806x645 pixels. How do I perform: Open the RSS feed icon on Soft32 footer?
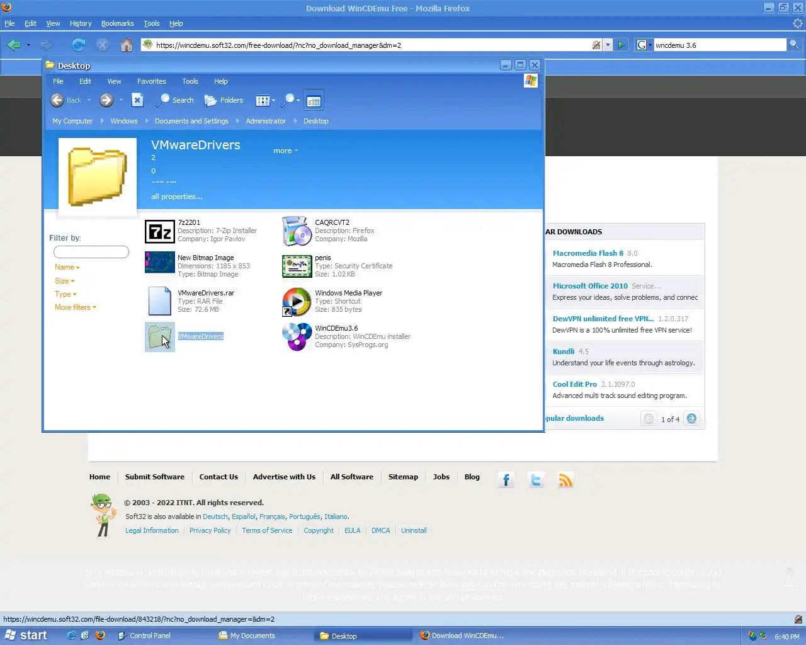click(x=565, y=480)
